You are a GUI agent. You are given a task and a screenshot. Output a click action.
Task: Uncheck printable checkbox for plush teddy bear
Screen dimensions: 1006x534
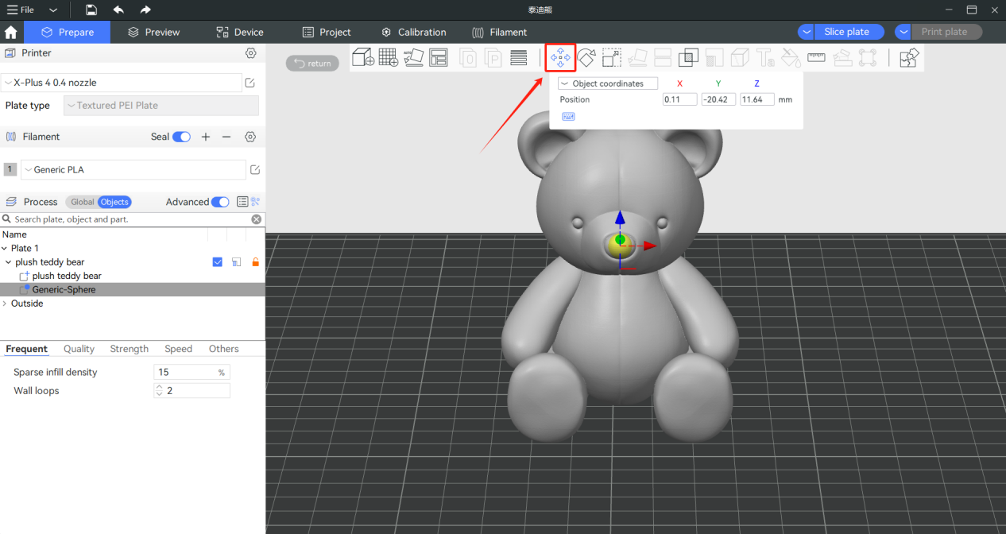click(x=218, y=262)
